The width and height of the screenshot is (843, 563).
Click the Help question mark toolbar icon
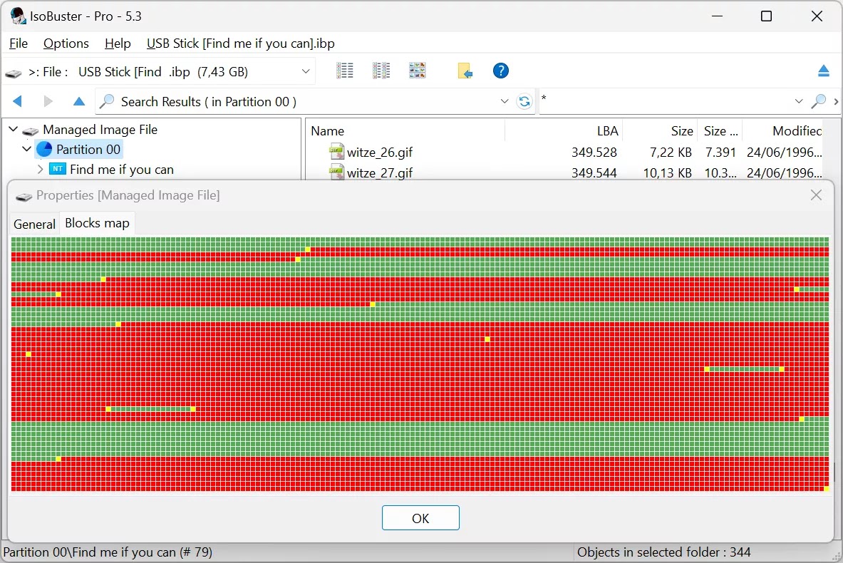pos(500,71)
